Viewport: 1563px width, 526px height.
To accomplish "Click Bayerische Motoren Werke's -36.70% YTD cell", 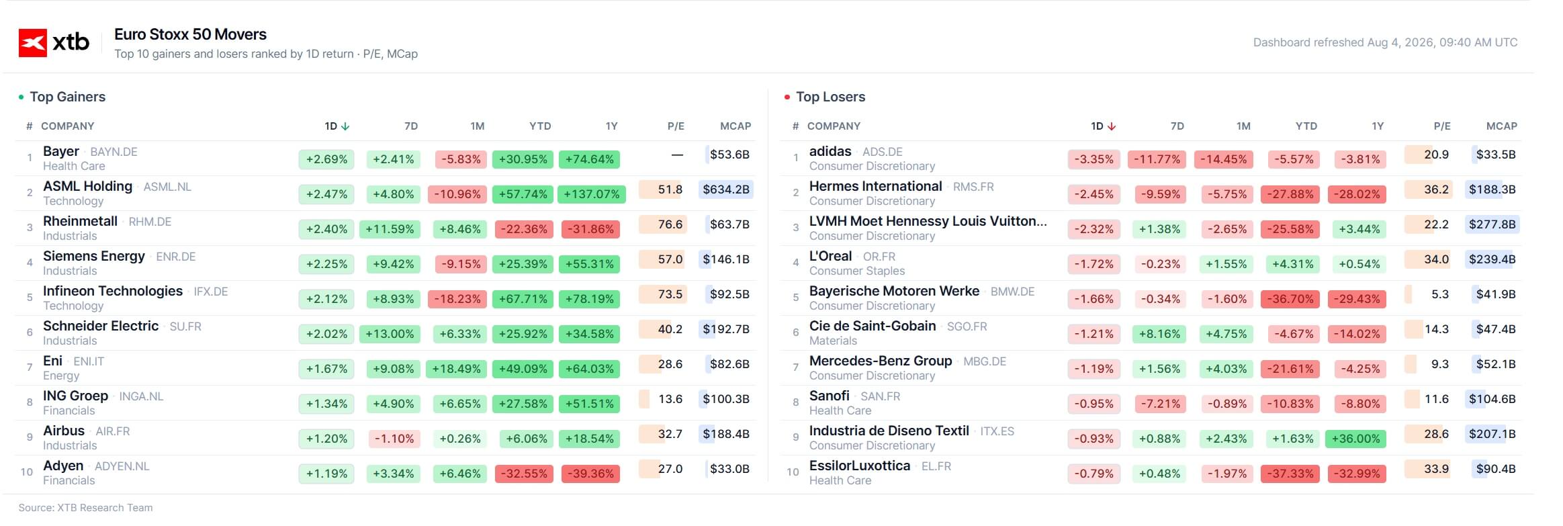I will click(1290, 299).
